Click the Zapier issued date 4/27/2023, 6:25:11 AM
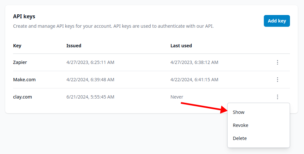Viewport: 304px width, 154px height. pos(90,62)
